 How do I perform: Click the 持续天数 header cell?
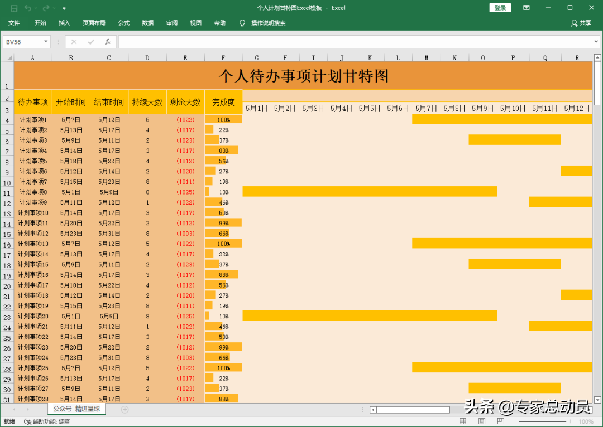click(147, 102)
